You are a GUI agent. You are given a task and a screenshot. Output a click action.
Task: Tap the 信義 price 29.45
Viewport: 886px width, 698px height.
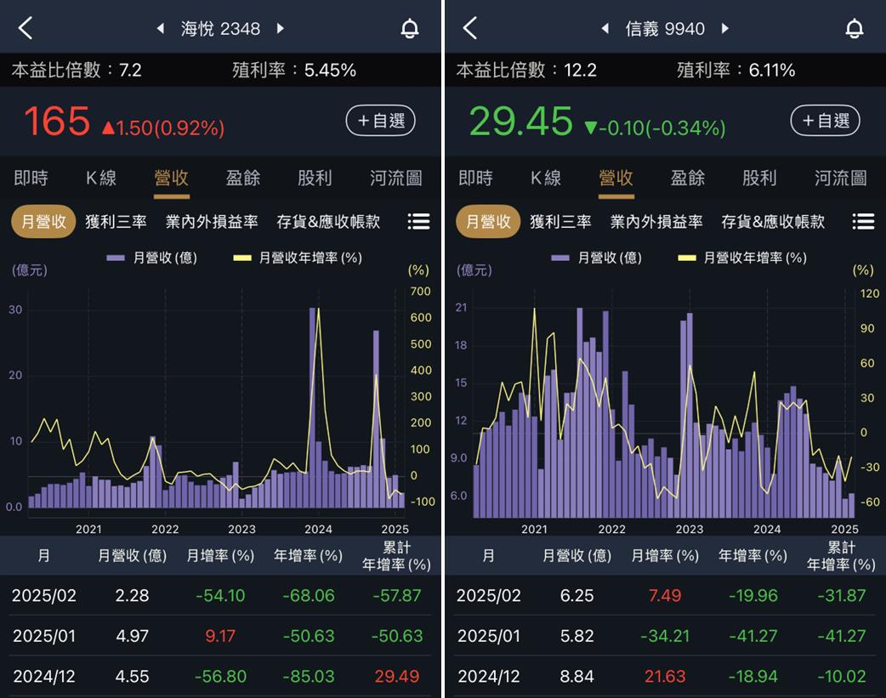tap(521, 121)
